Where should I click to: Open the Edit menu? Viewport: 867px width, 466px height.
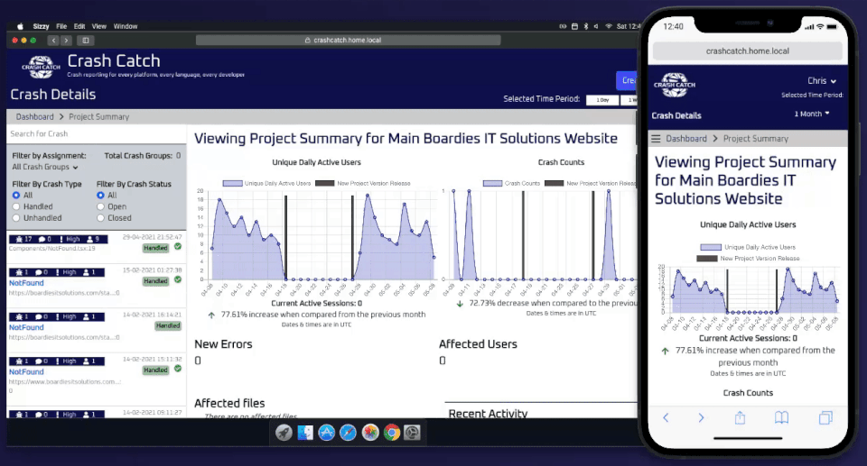tap(79, 26)
